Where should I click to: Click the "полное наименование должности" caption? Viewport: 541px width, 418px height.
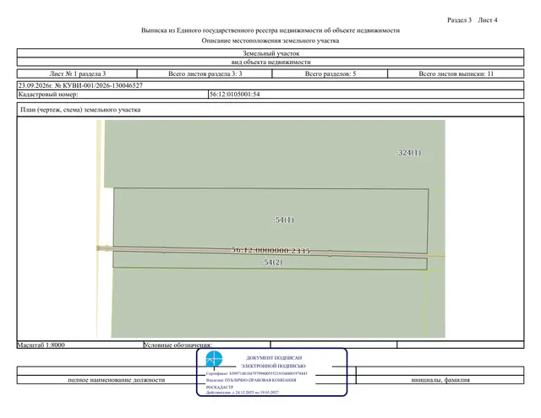click(117, 380)
